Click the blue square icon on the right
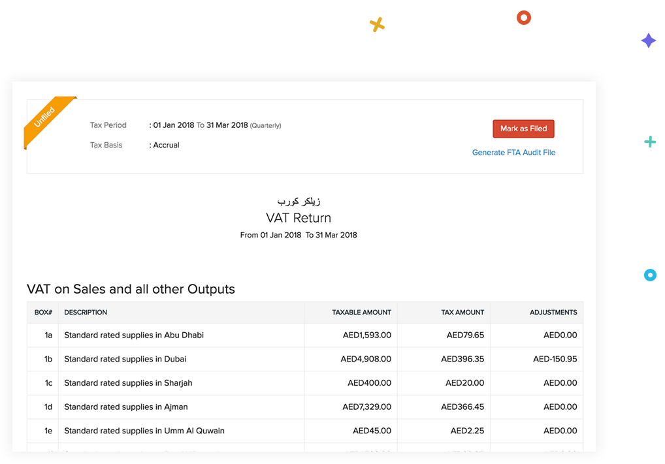The width and height of the screenshot is (665, 464). pyautogui.click(x=650, y=275)
